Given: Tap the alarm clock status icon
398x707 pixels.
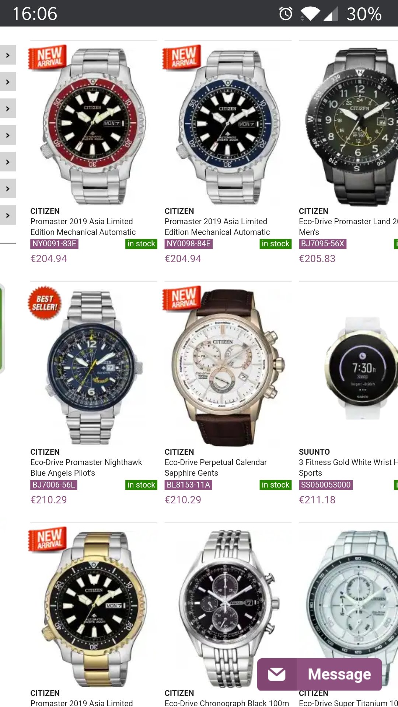Looking at the screenshot, I should (x=286, y=14).
